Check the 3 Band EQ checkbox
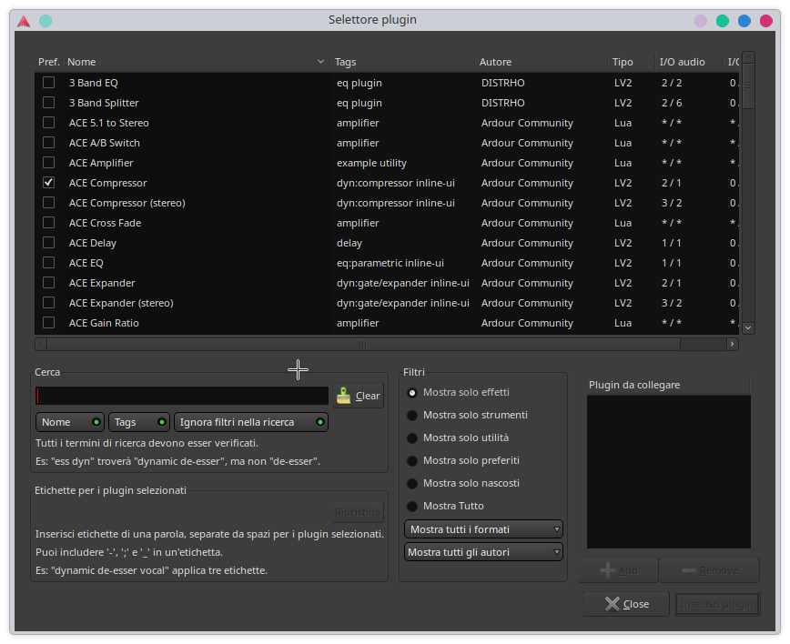790x644 pixels. 48,82
